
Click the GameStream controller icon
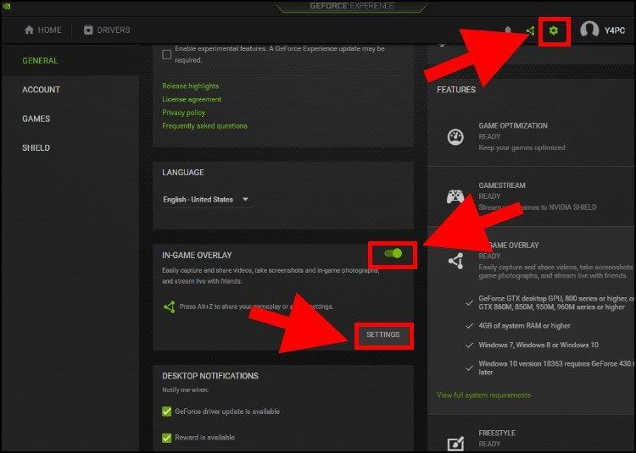point(455,196)
